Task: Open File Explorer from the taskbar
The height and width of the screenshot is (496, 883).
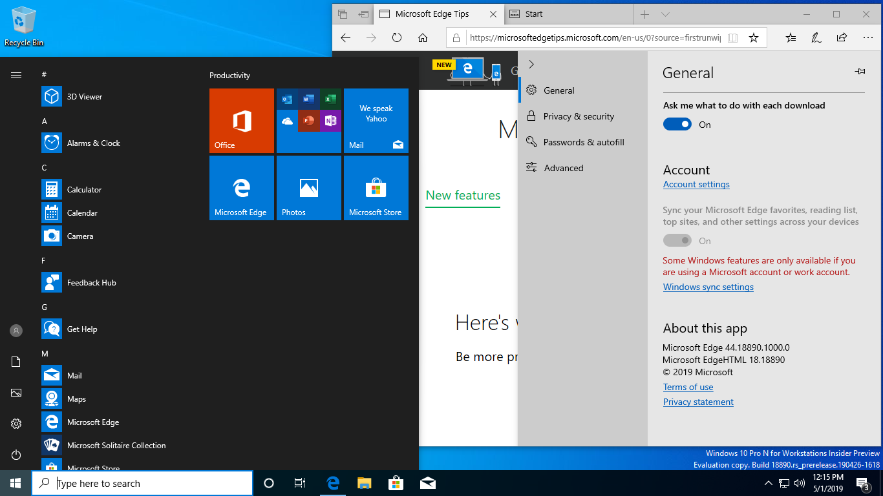Action: [x=365, y=483]
